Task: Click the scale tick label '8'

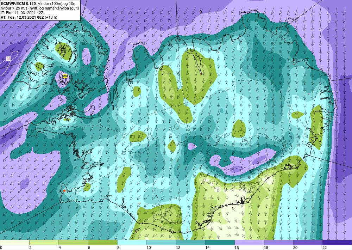Action: pos(118,248)
